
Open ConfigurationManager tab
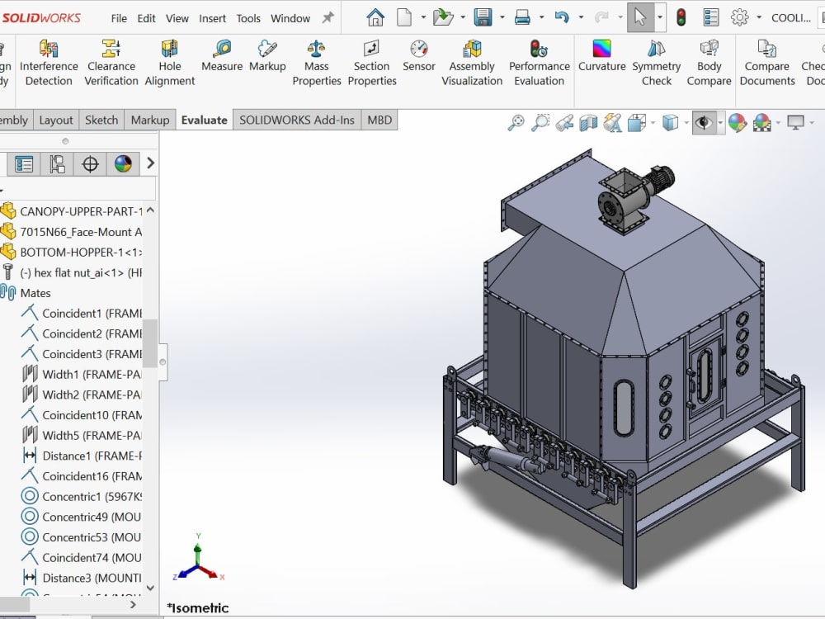point(57,164)
